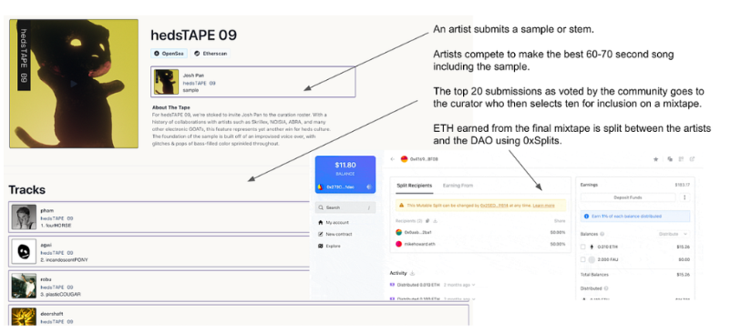Open the Distribute dropdown
Screen dimensions: 731x333
[674, 234]
